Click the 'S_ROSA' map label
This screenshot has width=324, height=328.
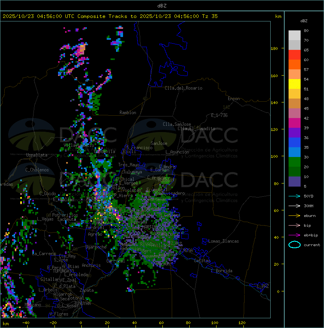(x=185, y=250)
